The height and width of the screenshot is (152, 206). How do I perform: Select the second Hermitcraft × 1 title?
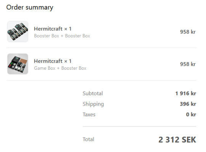(x=53, y=61)
